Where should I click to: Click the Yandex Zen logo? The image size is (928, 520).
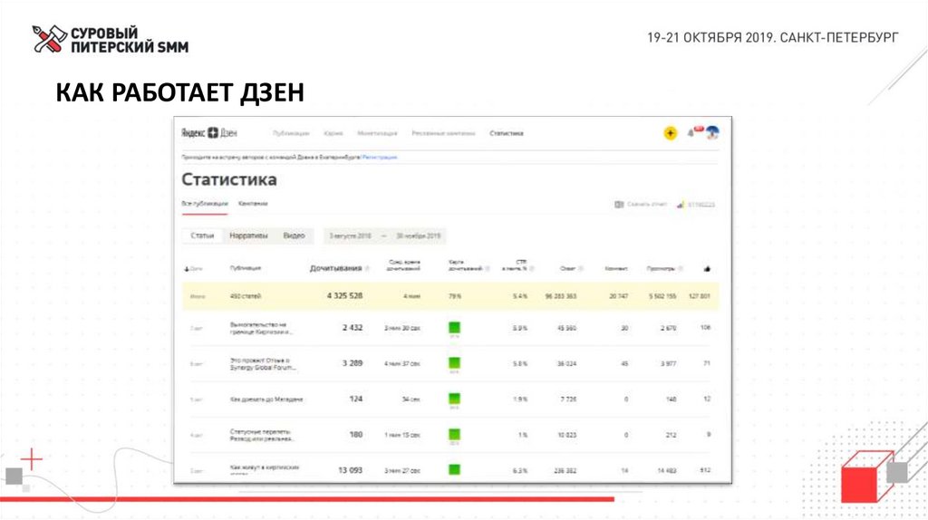[x=209, y=133]
